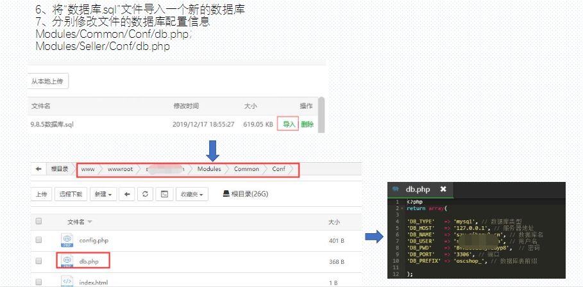Viewport: 583px width, 287px height.
Task: Click 删除 for 9.8.5数据库.sql
Action: tap(307, 124)
